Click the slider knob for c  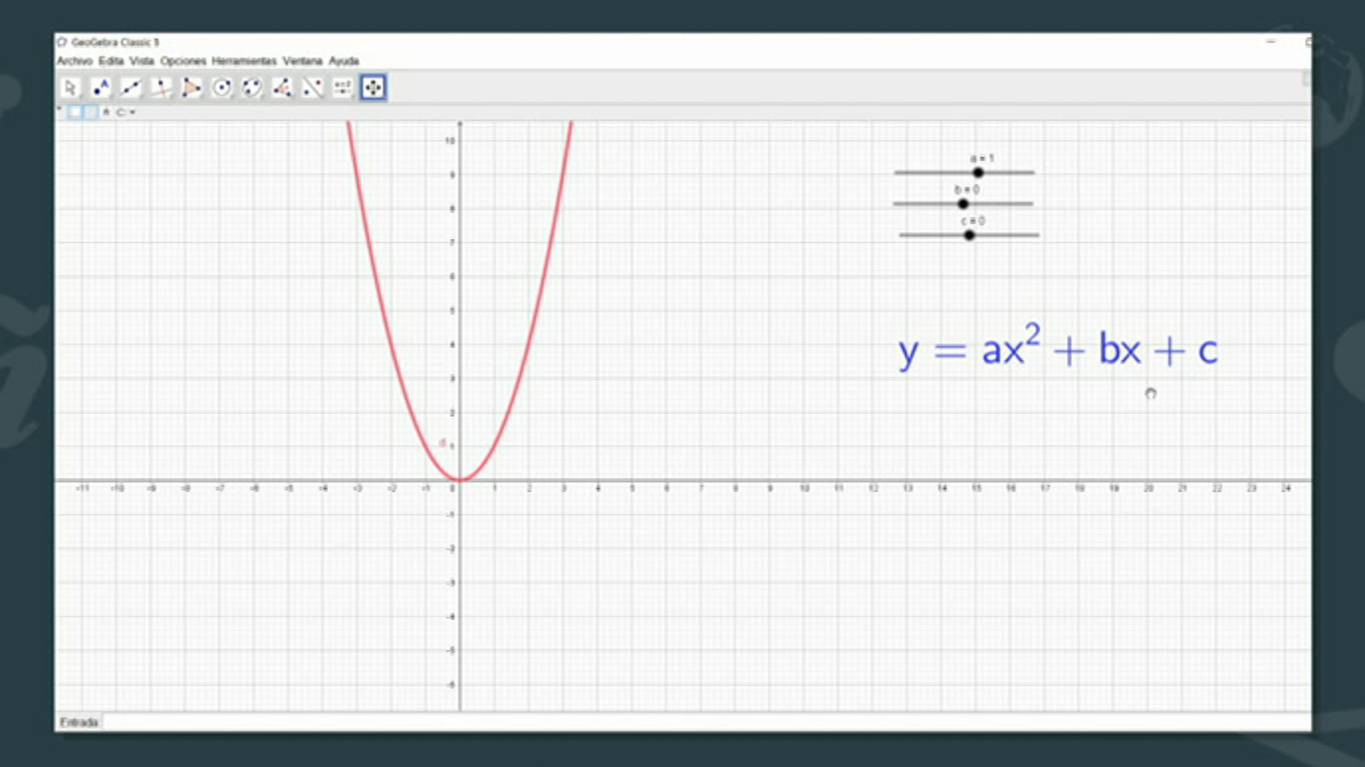tap(969, 235)
